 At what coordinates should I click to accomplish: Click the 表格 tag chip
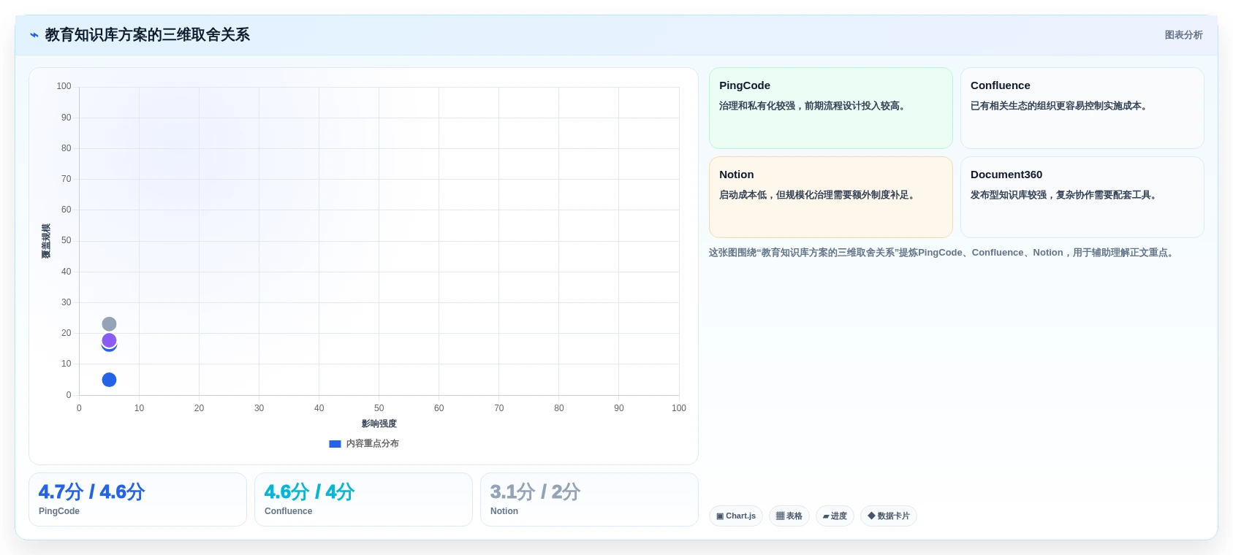tap(789, 516)
